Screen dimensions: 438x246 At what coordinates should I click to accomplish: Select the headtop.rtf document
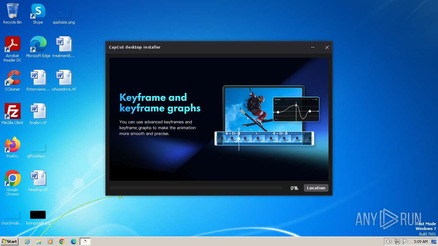(x=38, y=181)
